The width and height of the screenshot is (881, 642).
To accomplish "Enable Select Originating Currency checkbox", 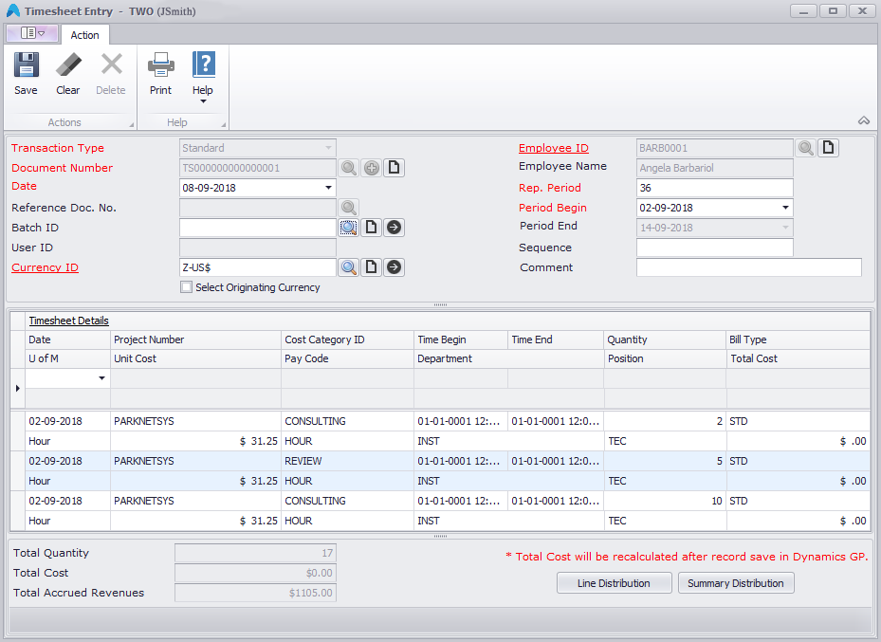I will pos(187,287).
